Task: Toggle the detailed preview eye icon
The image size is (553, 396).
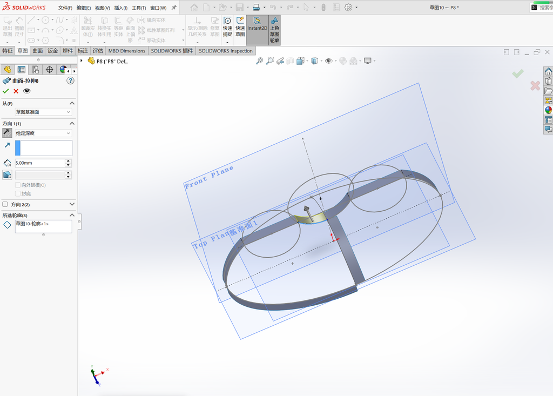Action: point(26,91)
